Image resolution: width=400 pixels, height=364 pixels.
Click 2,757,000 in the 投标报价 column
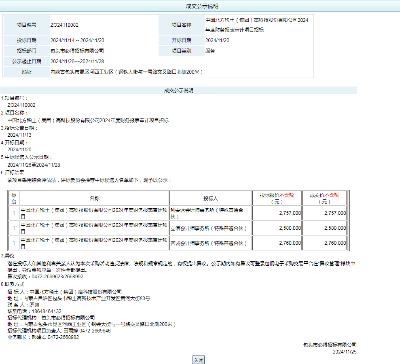pos(290,213)
